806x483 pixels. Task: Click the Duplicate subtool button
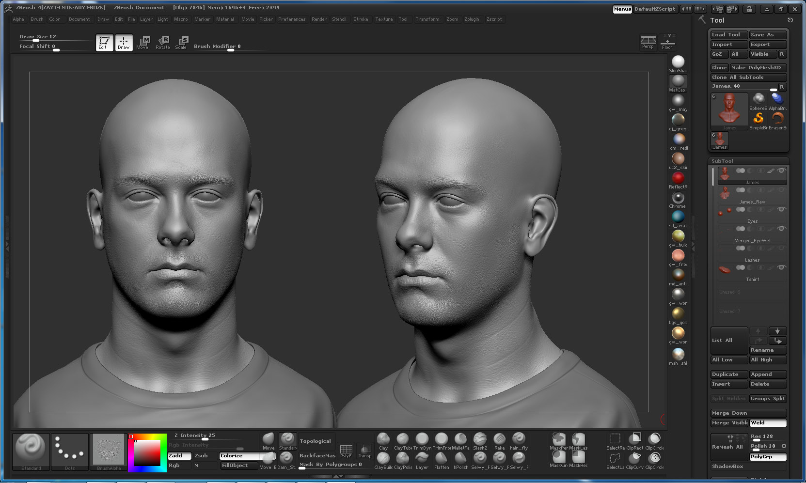(x=729, y=374)
